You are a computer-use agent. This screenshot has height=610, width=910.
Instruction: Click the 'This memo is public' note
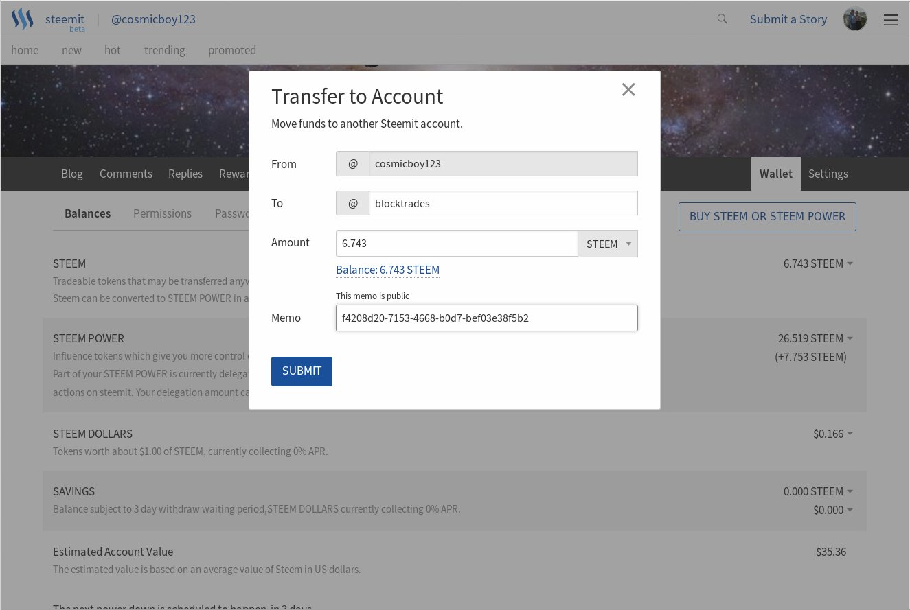(x=372, y=296)
